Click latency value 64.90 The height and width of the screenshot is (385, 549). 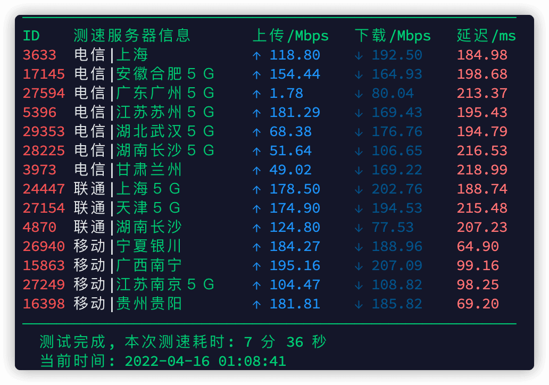(478, 246)
